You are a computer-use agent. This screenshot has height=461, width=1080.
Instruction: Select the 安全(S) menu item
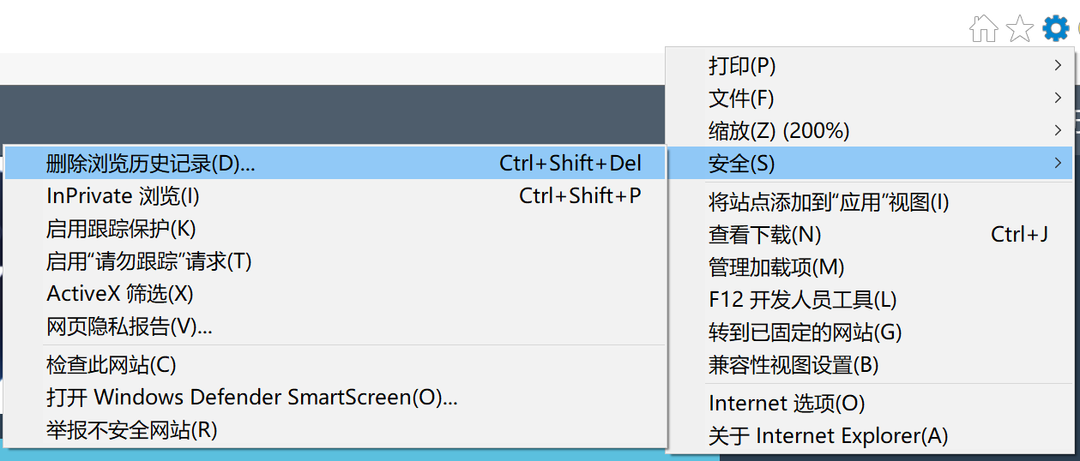tap(870, 163)
